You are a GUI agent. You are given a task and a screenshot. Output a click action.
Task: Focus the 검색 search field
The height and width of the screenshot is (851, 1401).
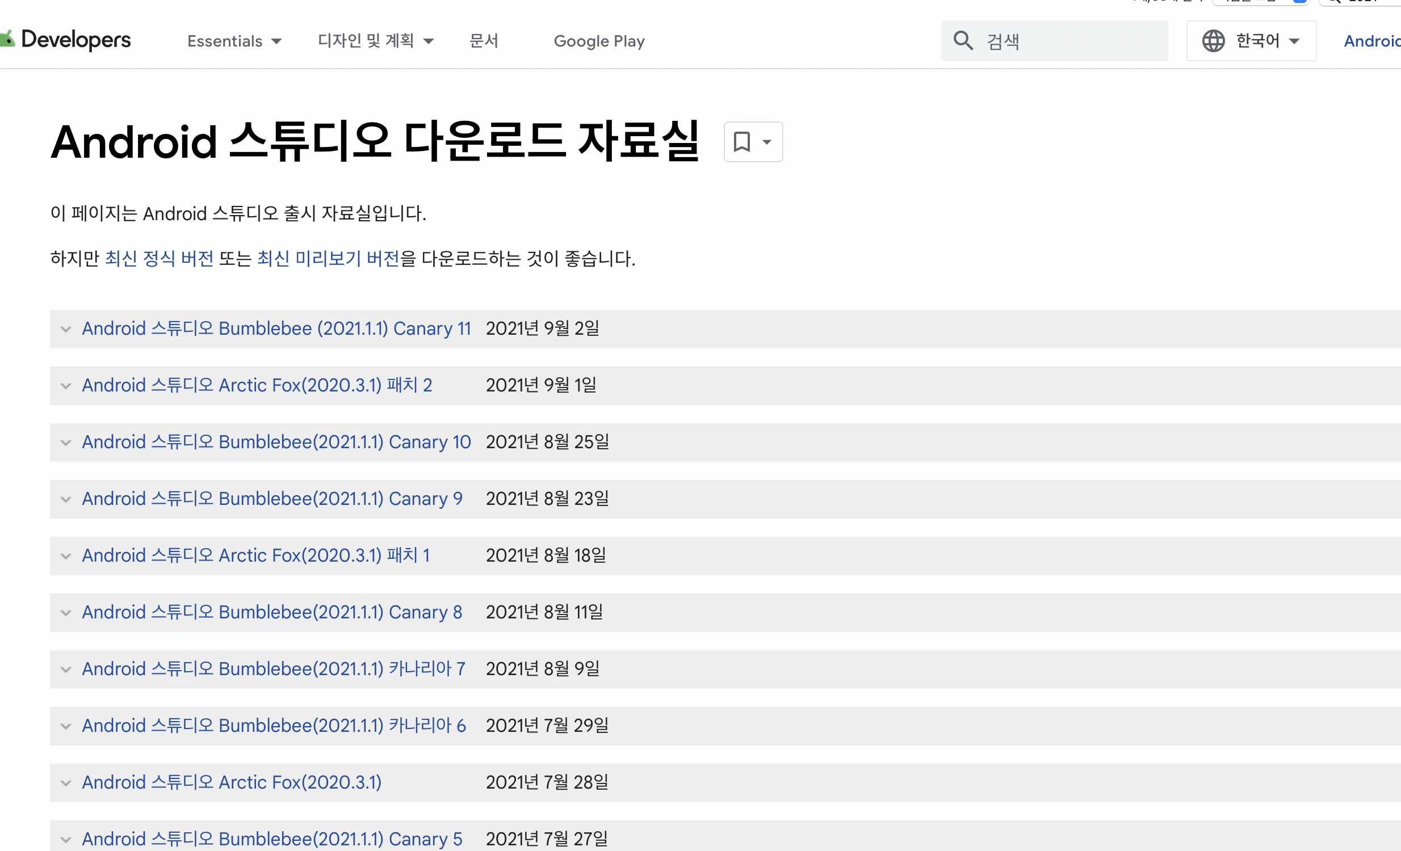1054,41
